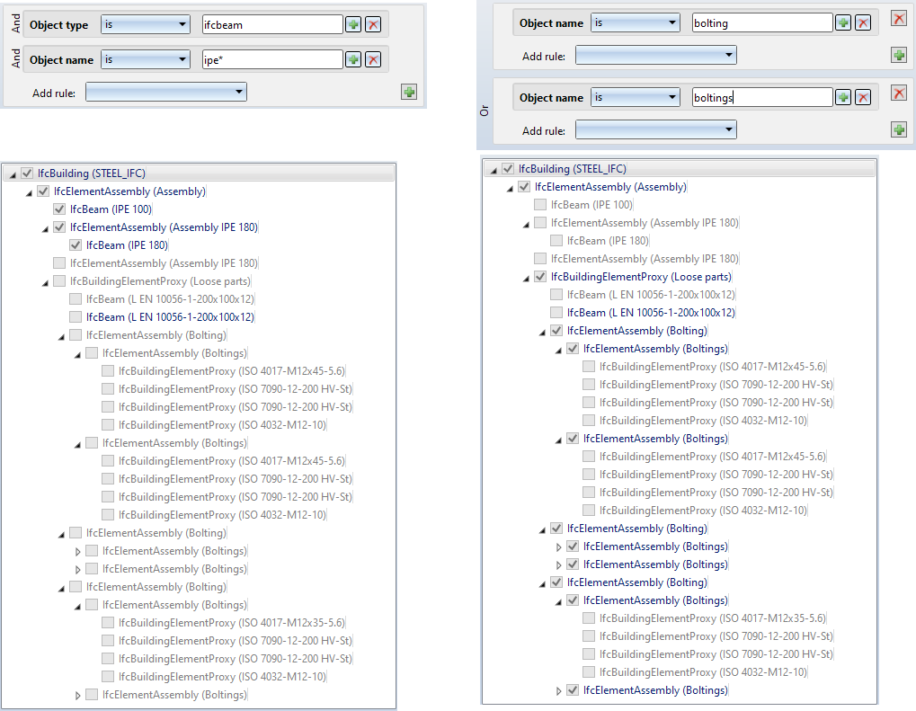916x711 pixels.
Task: Open operator dropdown for Object type ifcbeam
Action: [146, 24]
